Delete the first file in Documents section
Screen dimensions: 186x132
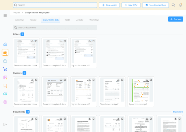[36, 119]
